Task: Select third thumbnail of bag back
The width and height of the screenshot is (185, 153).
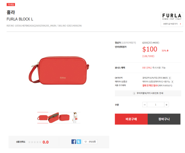Action: [x=64, y=118]
